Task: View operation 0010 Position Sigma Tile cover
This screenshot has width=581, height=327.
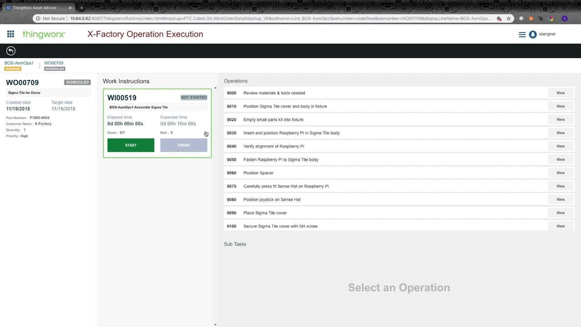Action: pos(561,106)
